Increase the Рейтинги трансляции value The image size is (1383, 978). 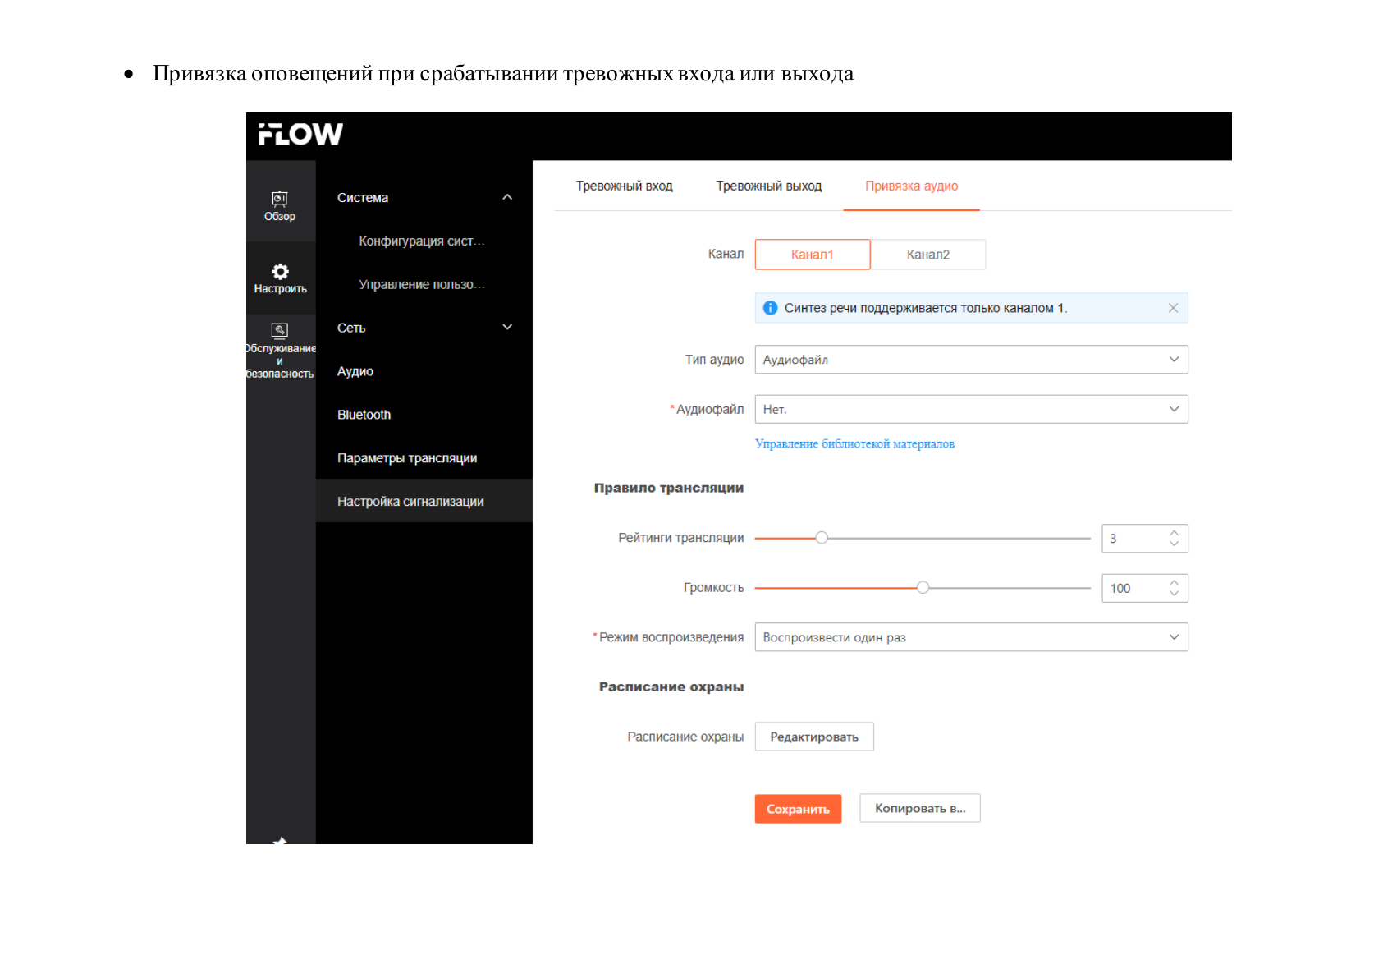click(1175, 532)
